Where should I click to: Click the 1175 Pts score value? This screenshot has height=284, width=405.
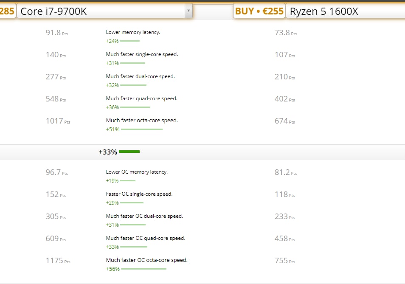(58, 261)
